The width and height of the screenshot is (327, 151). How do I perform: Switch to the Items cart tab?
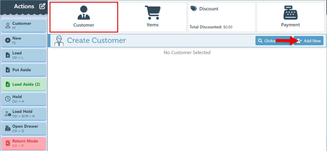click(x=153, y=17)
